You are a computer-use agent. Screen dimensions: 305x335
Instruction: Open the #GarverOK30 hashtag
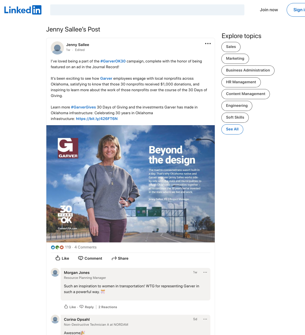tap(113, 61)
